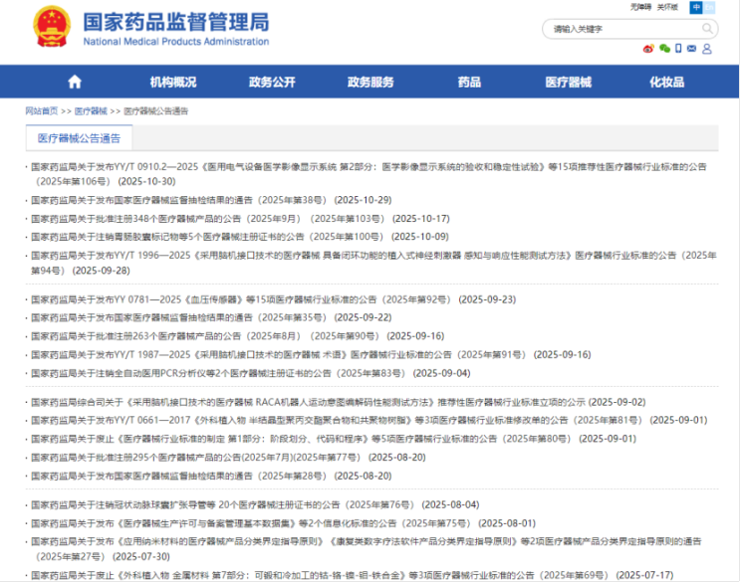Open the 医疗器械 navigation menu
The height and width of the screenshot is (582, 740).
point(568,82)
